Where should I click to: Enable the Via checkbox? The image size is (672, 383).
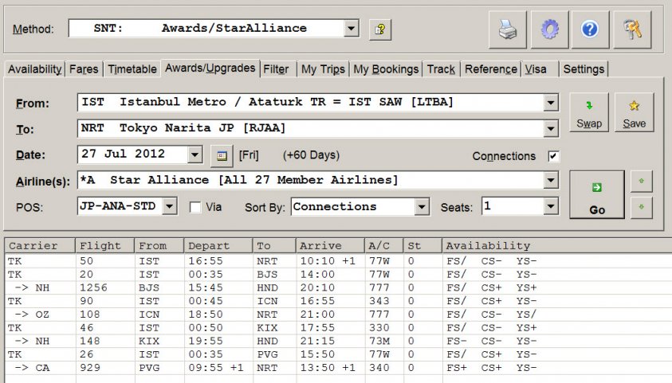[195, 207]
